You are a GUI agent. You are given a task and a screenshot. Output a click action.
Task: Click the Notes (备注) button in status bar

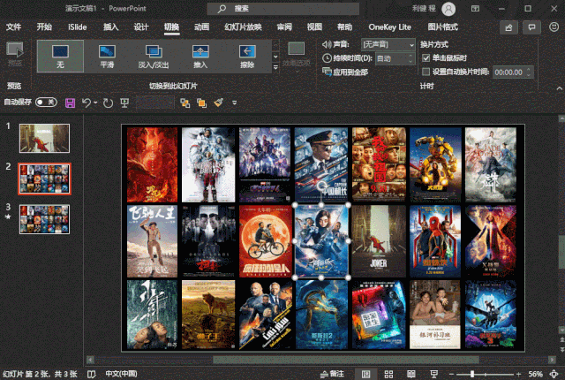332,374
